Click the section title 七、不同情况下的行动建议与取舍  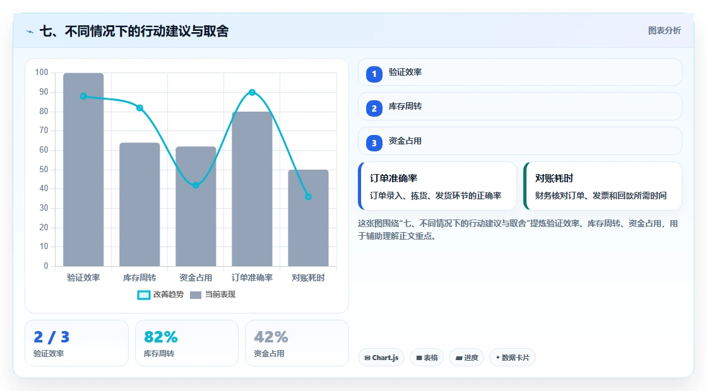tap(134, 31)
